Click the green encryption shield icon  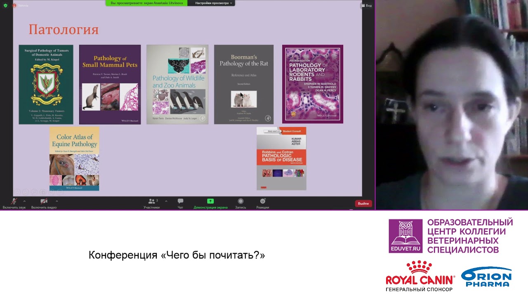[x=5, y=5]
